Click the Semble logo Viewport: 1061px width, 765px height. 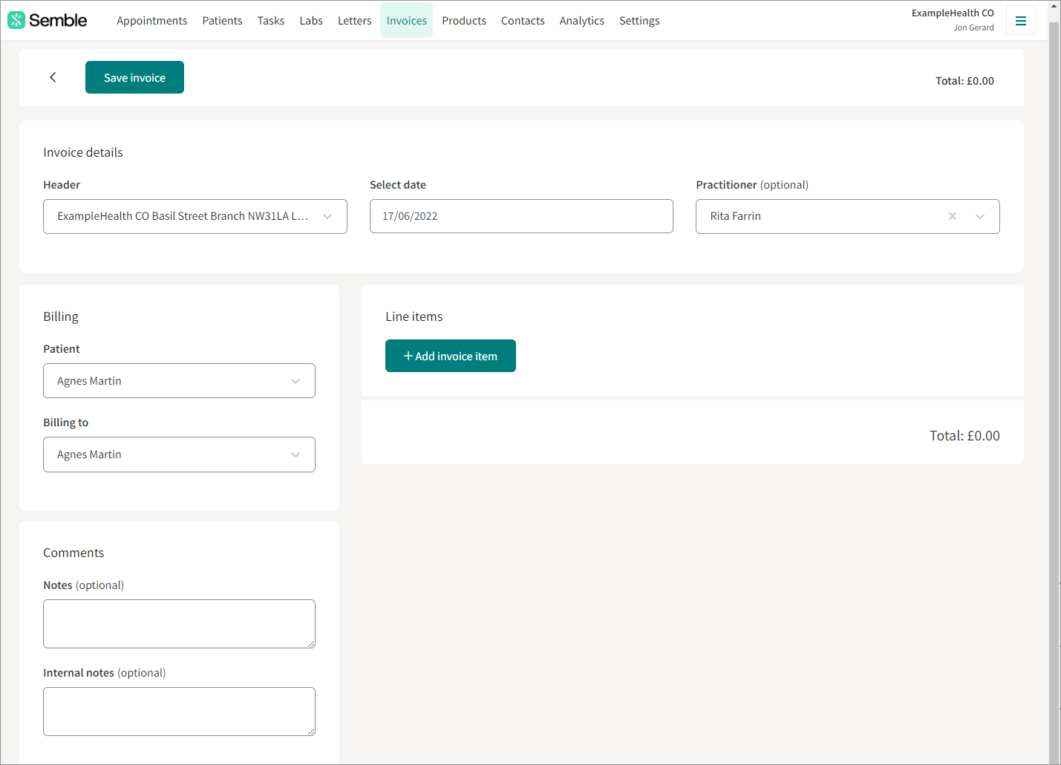coord(48,20)
